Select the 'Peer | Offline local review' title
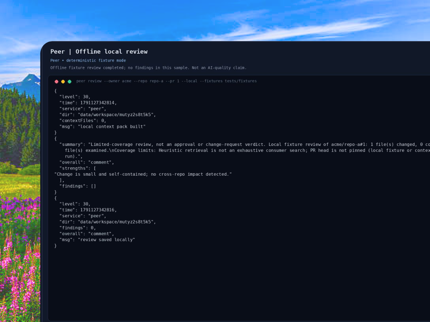 pyautogui.click(x=99, y=52)
